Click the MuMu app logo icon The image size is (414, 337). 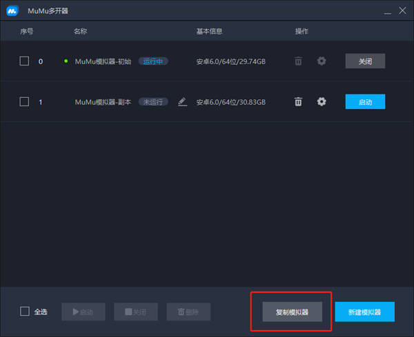point(12,11)
